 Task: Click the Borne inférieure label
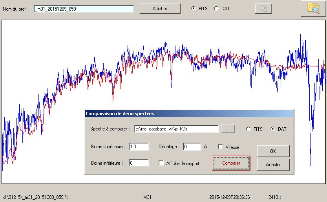(x=107, y=163)
